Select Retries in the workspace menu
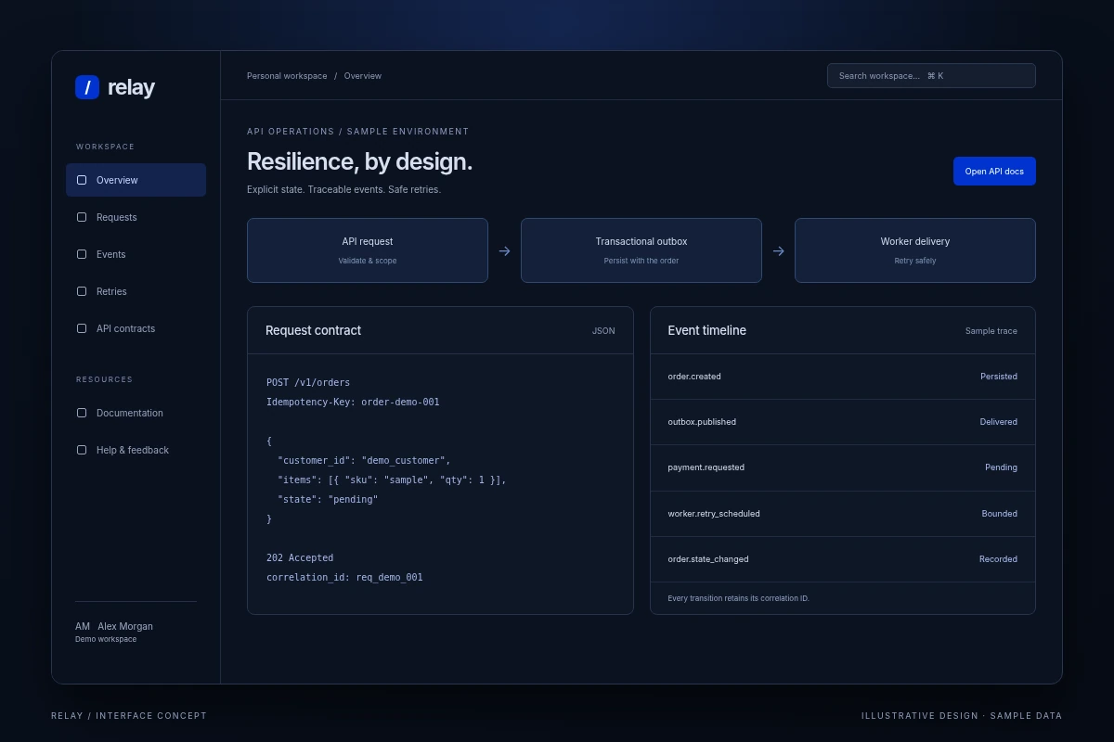The image size is (1114, 742). pyautogui.click(x=136, y=291)
